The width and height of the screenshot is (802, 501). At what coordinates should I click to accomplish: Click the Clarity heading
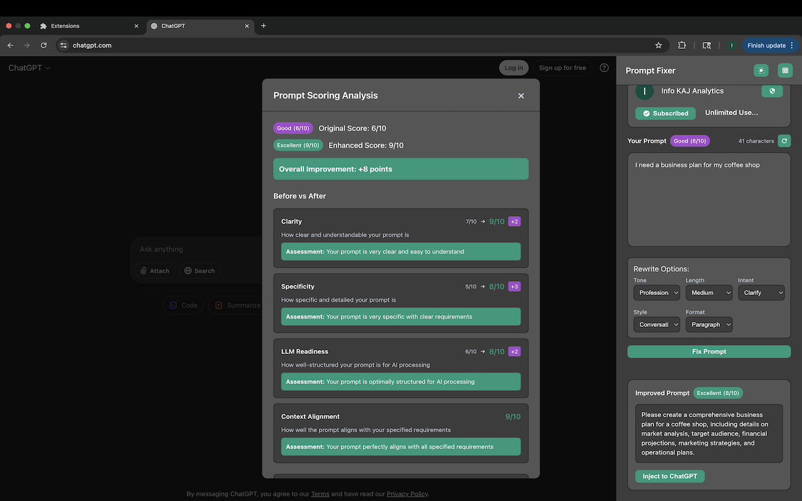coord(291,222)
